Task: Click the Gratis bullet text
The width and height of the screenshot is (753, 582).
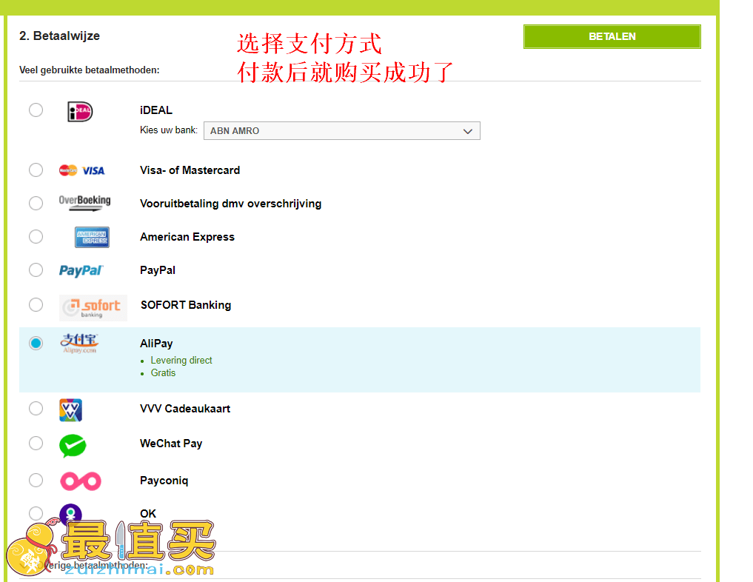Action: click(x=163, y=372)
